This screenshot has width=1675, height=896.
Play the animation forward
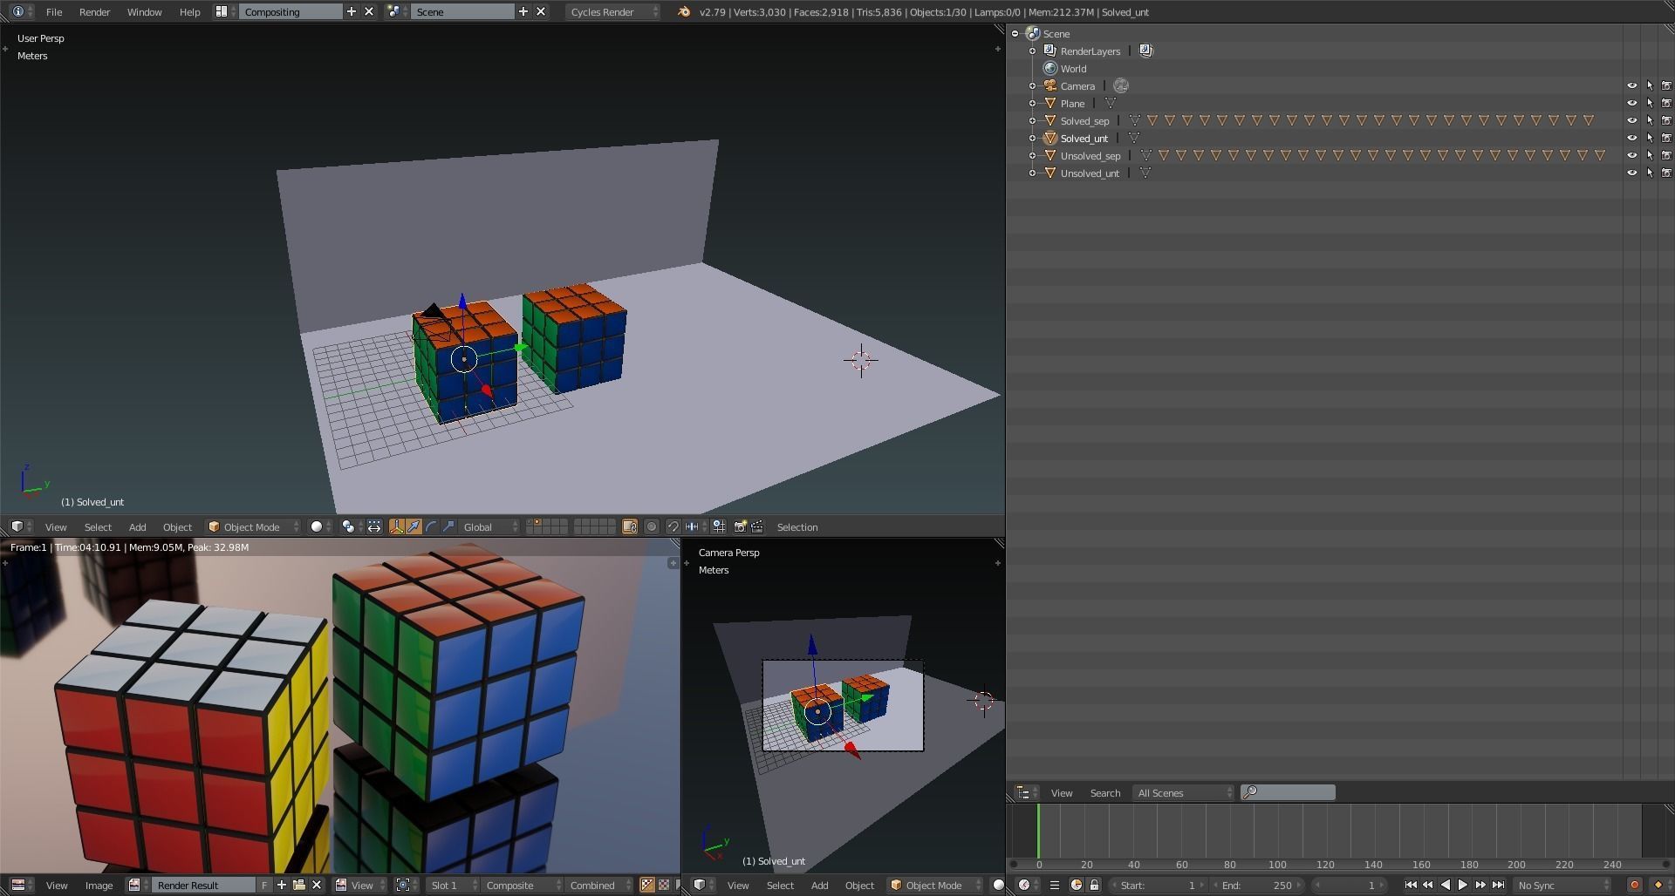pos(1463,886)
